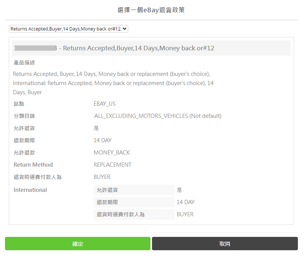
Task: Click the International 是 value
Action: coord(179,190)
